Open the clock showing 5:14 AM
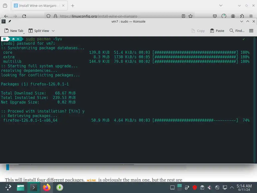 click(244, 187)
